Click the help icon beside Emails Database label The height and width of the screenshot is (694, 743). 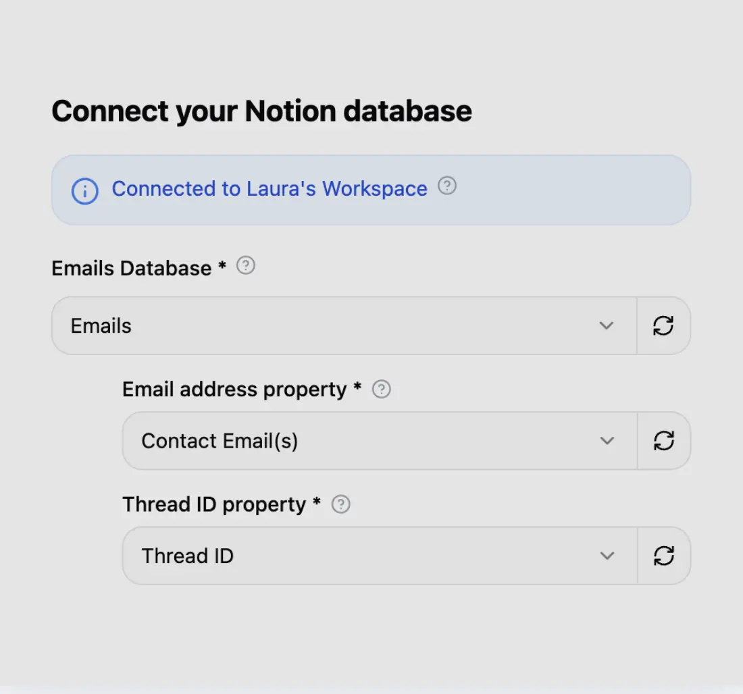pyautogui.click(x=246, y=266)
